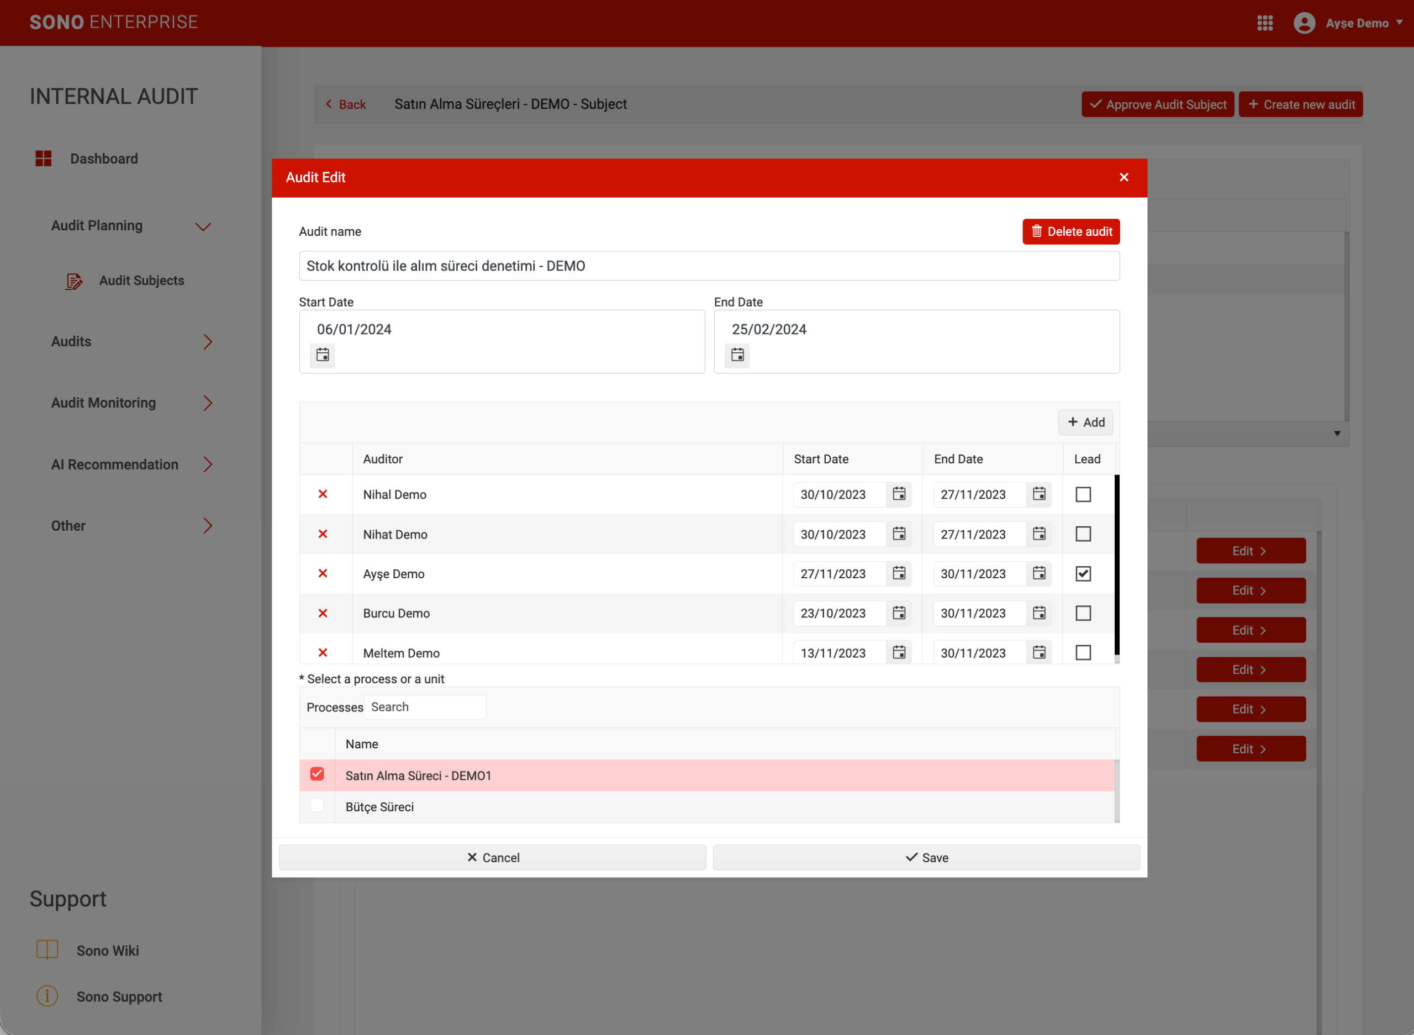1414x1035 pixels.
Task: Open calendar for audit End Date 25/02/2024
Action: [x=737, y=355]
